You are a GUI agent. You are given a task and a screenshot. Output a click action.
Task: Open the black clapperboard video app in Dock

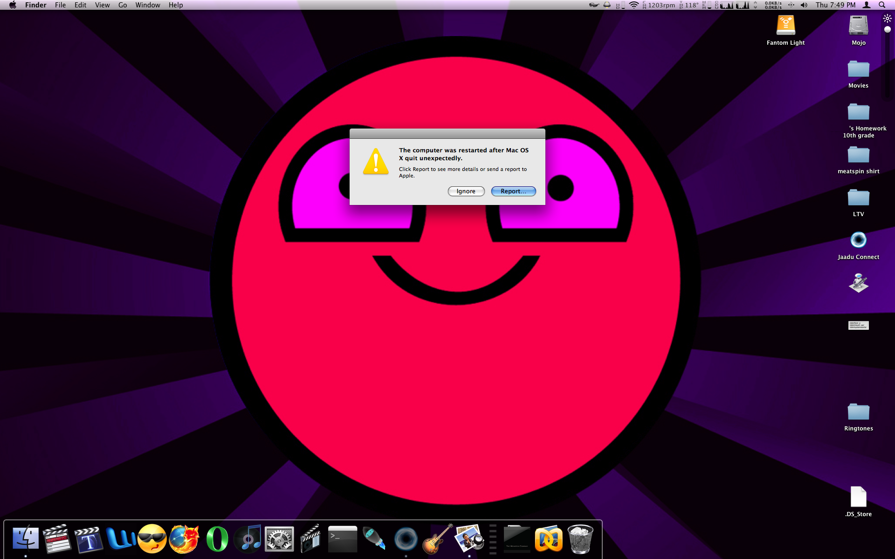point(310,539)
